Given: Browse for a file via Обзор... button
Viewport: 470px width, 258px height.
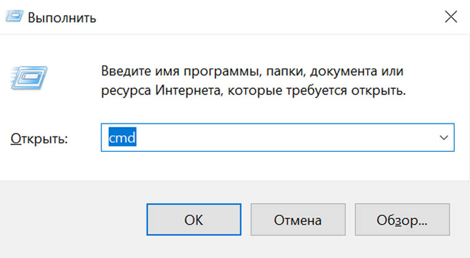Looking at the screenshot, I should [x=402, y=220].
